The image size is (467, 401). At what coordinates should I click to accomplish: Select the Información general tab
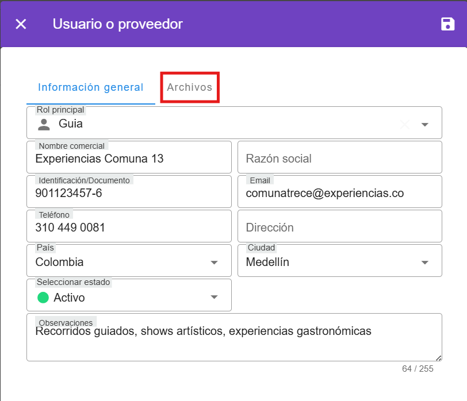point(90,88)
